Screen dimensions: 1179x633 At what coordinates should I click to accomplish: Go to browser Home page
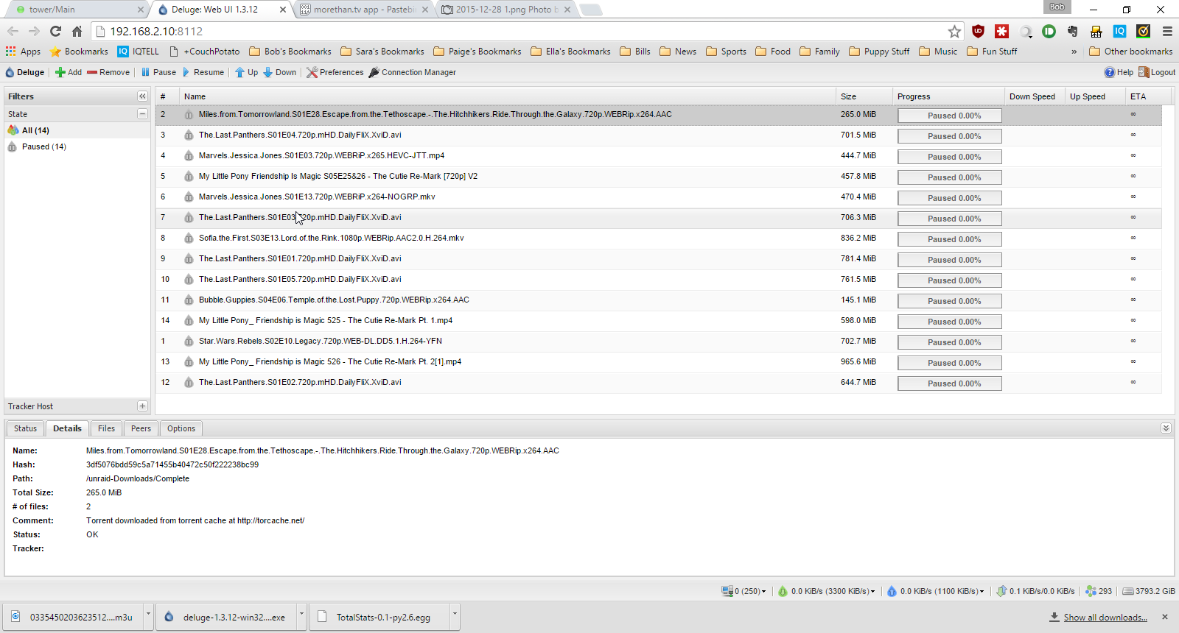(x=77, y=31)
